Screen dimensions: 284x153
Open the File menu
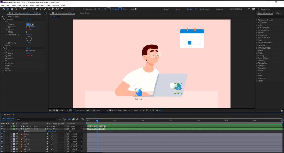click(2, 5)
